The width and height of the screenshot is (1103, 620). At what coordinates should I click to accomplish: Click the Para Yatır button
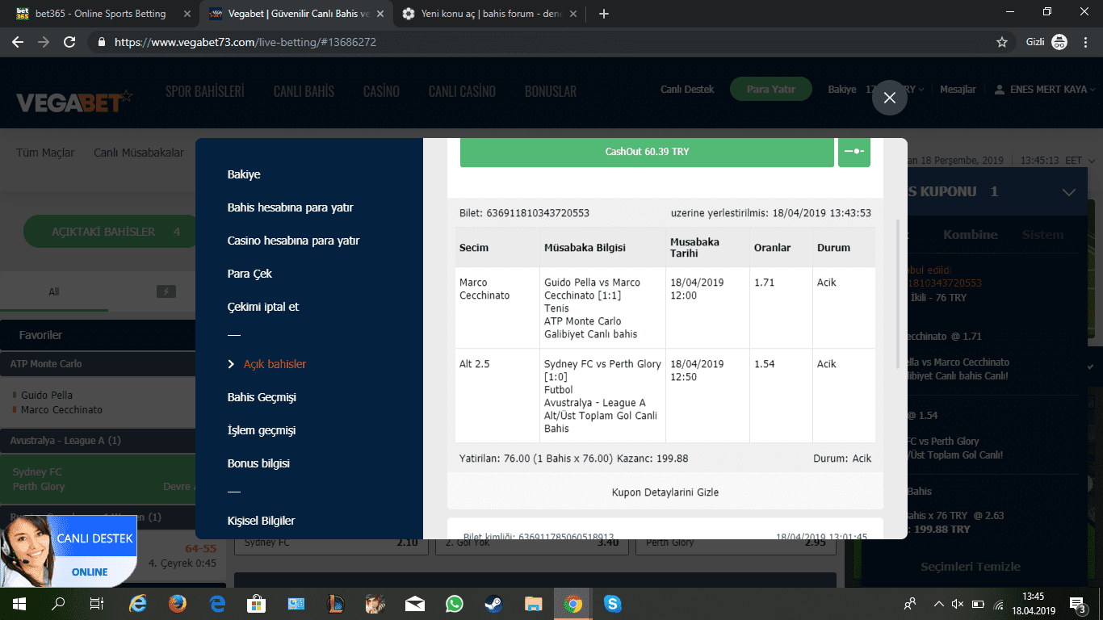pos(770,90)
